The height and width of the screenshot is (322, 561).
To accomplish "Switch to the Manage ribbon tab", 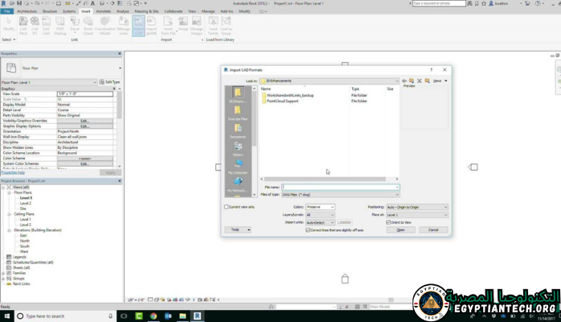I will (208, 11).
